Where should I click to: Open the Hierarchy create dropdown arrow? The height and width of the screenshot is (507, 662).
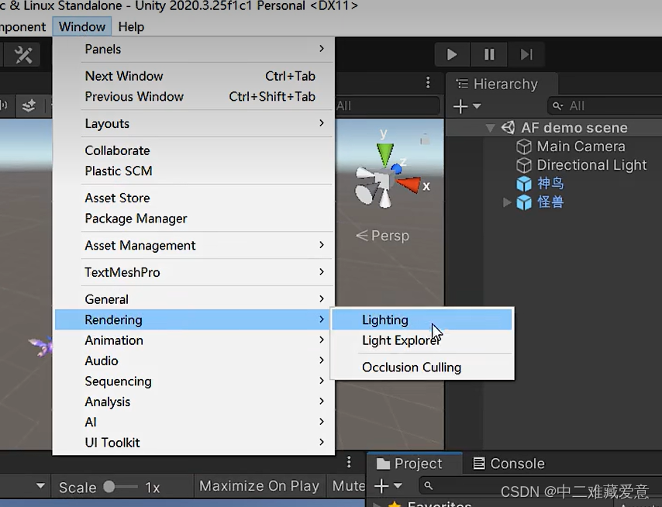[477, 106]
